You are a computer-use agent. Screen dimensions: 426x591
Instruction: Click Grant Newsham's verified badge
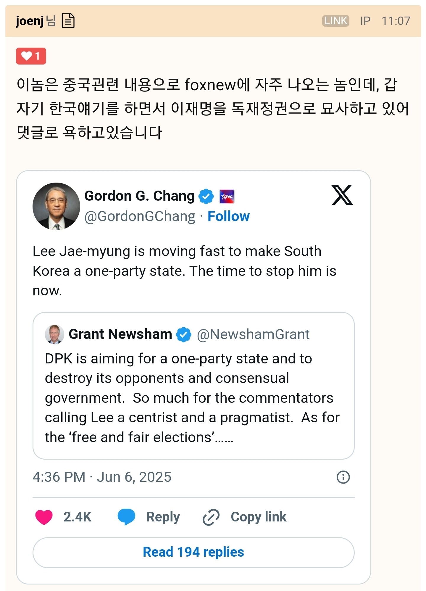[x=184, y=334]
